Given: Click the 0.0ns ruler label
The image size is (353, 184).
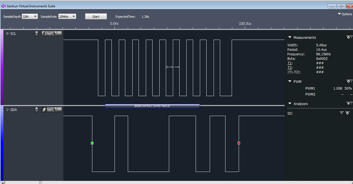Looking at the screenshot, I should [x=114, y=23].
